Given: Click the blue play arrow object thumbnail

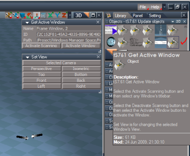Looking at the screenshot, I should tap(111, 30).
